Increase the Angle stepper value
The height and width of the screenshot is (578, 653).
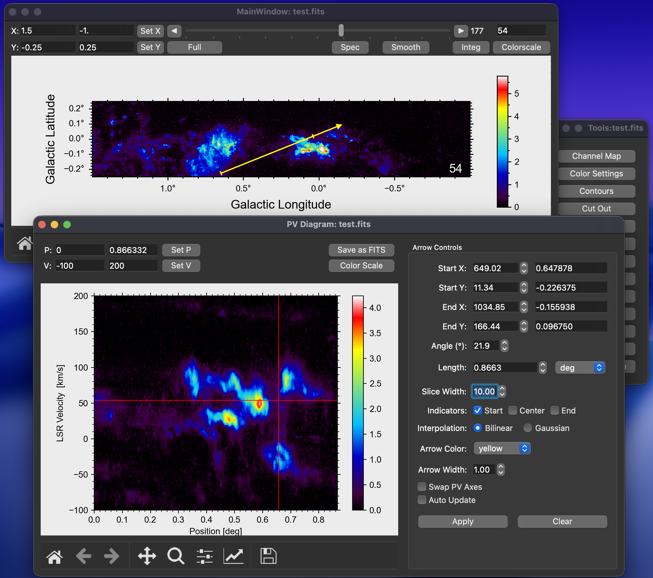pyautogui.click(x=504, y=343)
